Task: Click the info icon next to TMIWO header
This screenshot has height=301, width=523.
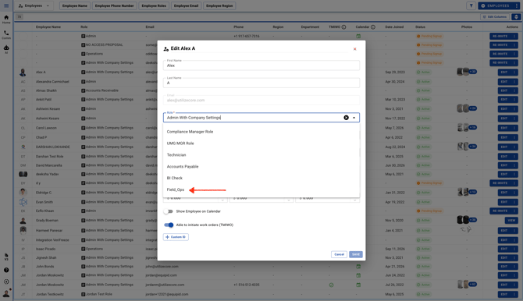Action: tap(343, 27)
